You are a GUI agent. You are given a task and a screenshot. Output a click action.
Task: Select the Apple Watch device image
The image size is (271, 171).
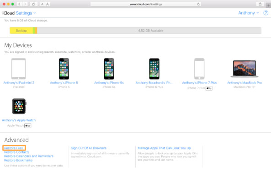click(x=19, y=106)
